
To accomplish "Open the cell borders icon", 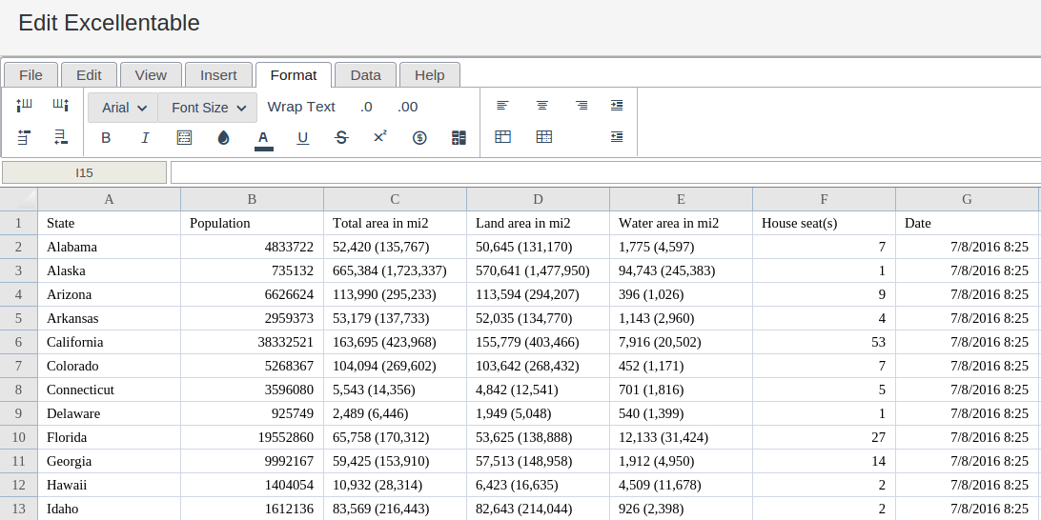I will [185, 138].
